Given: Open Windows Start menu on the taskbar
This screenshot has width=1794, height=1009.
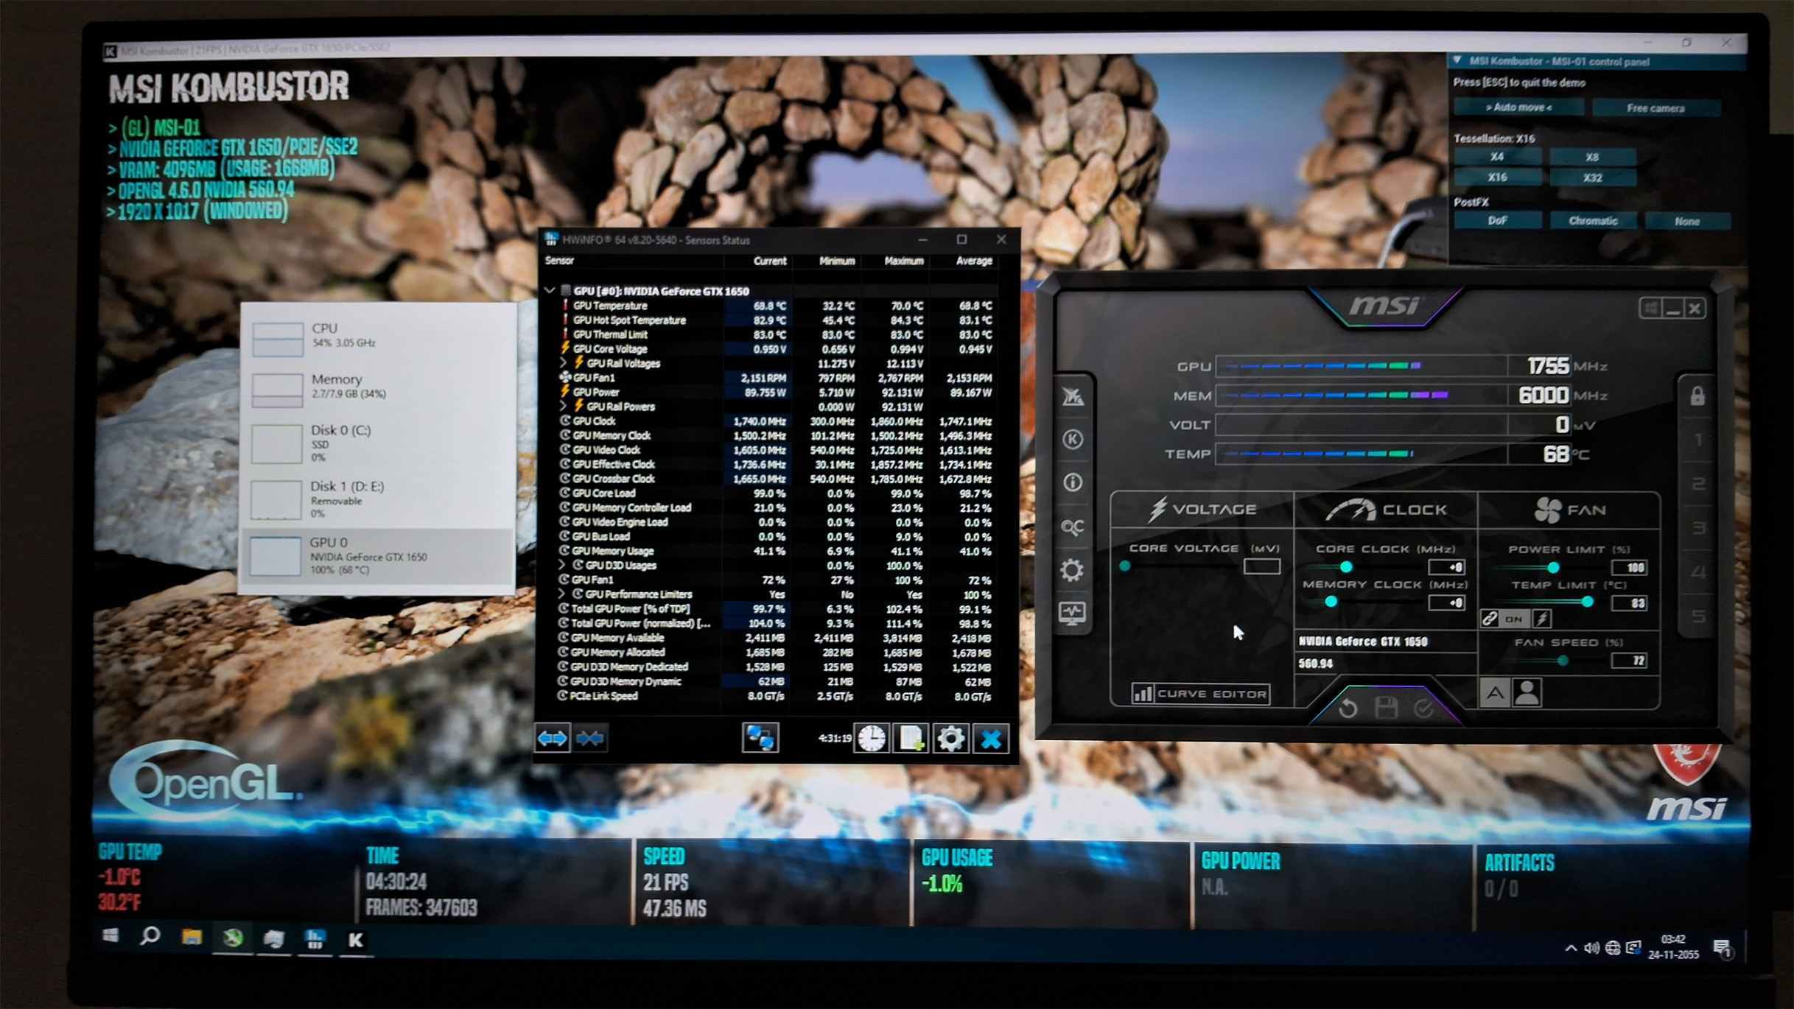Looking at the screenshot, I should [111, 936].
